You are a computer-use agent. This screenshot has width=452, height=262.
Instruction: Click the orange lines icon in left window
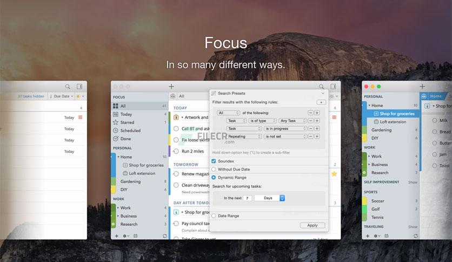coord(81,117)
